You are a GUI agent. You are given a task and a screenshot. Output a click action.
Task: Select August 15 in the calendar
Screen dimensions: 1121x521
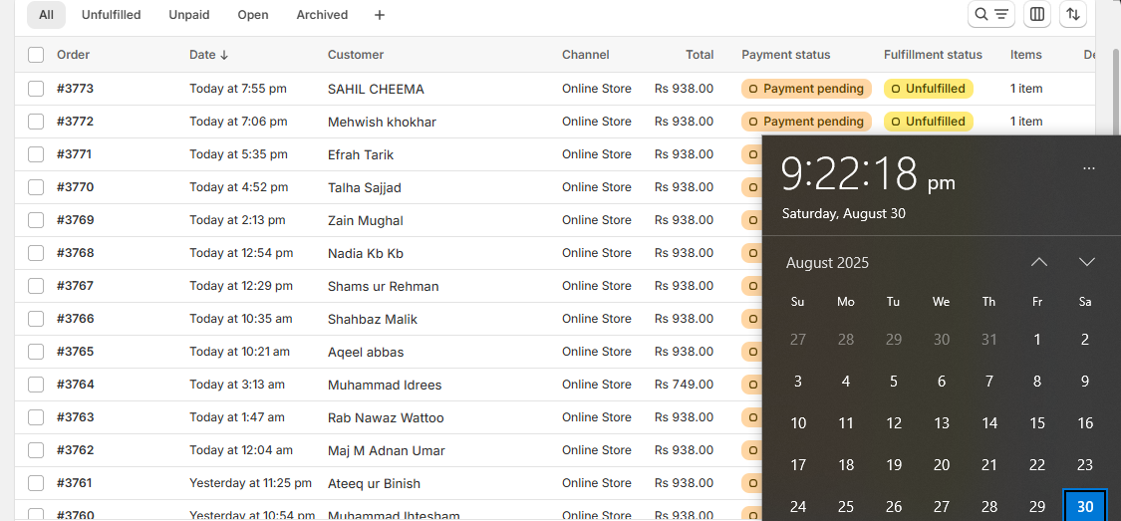tap(1037, 423)
